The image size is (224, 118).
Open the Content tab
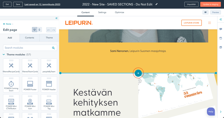point(85,12)
